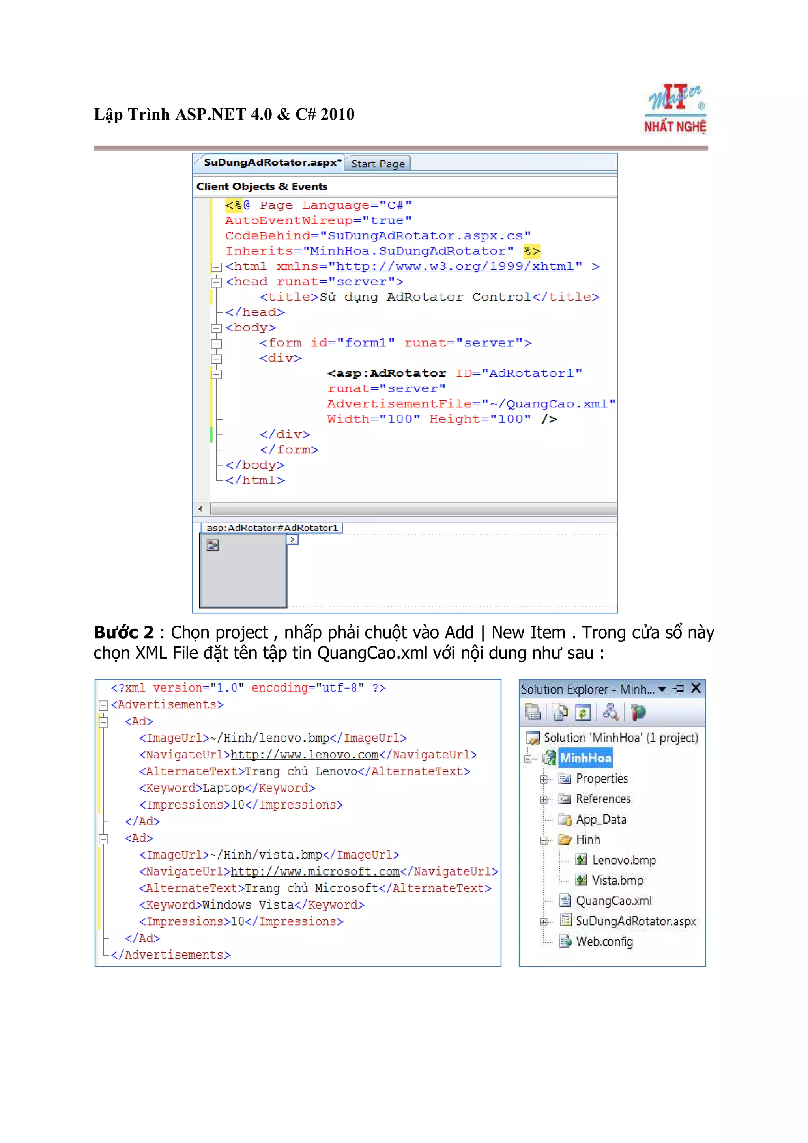Click the Show All Files toolbar icon

560,712
